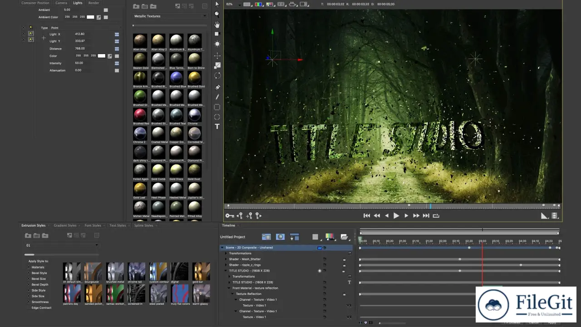Toggle the Materials checkbox
Image resolution: width=581 pixels, height=327 pixels.
30,267
